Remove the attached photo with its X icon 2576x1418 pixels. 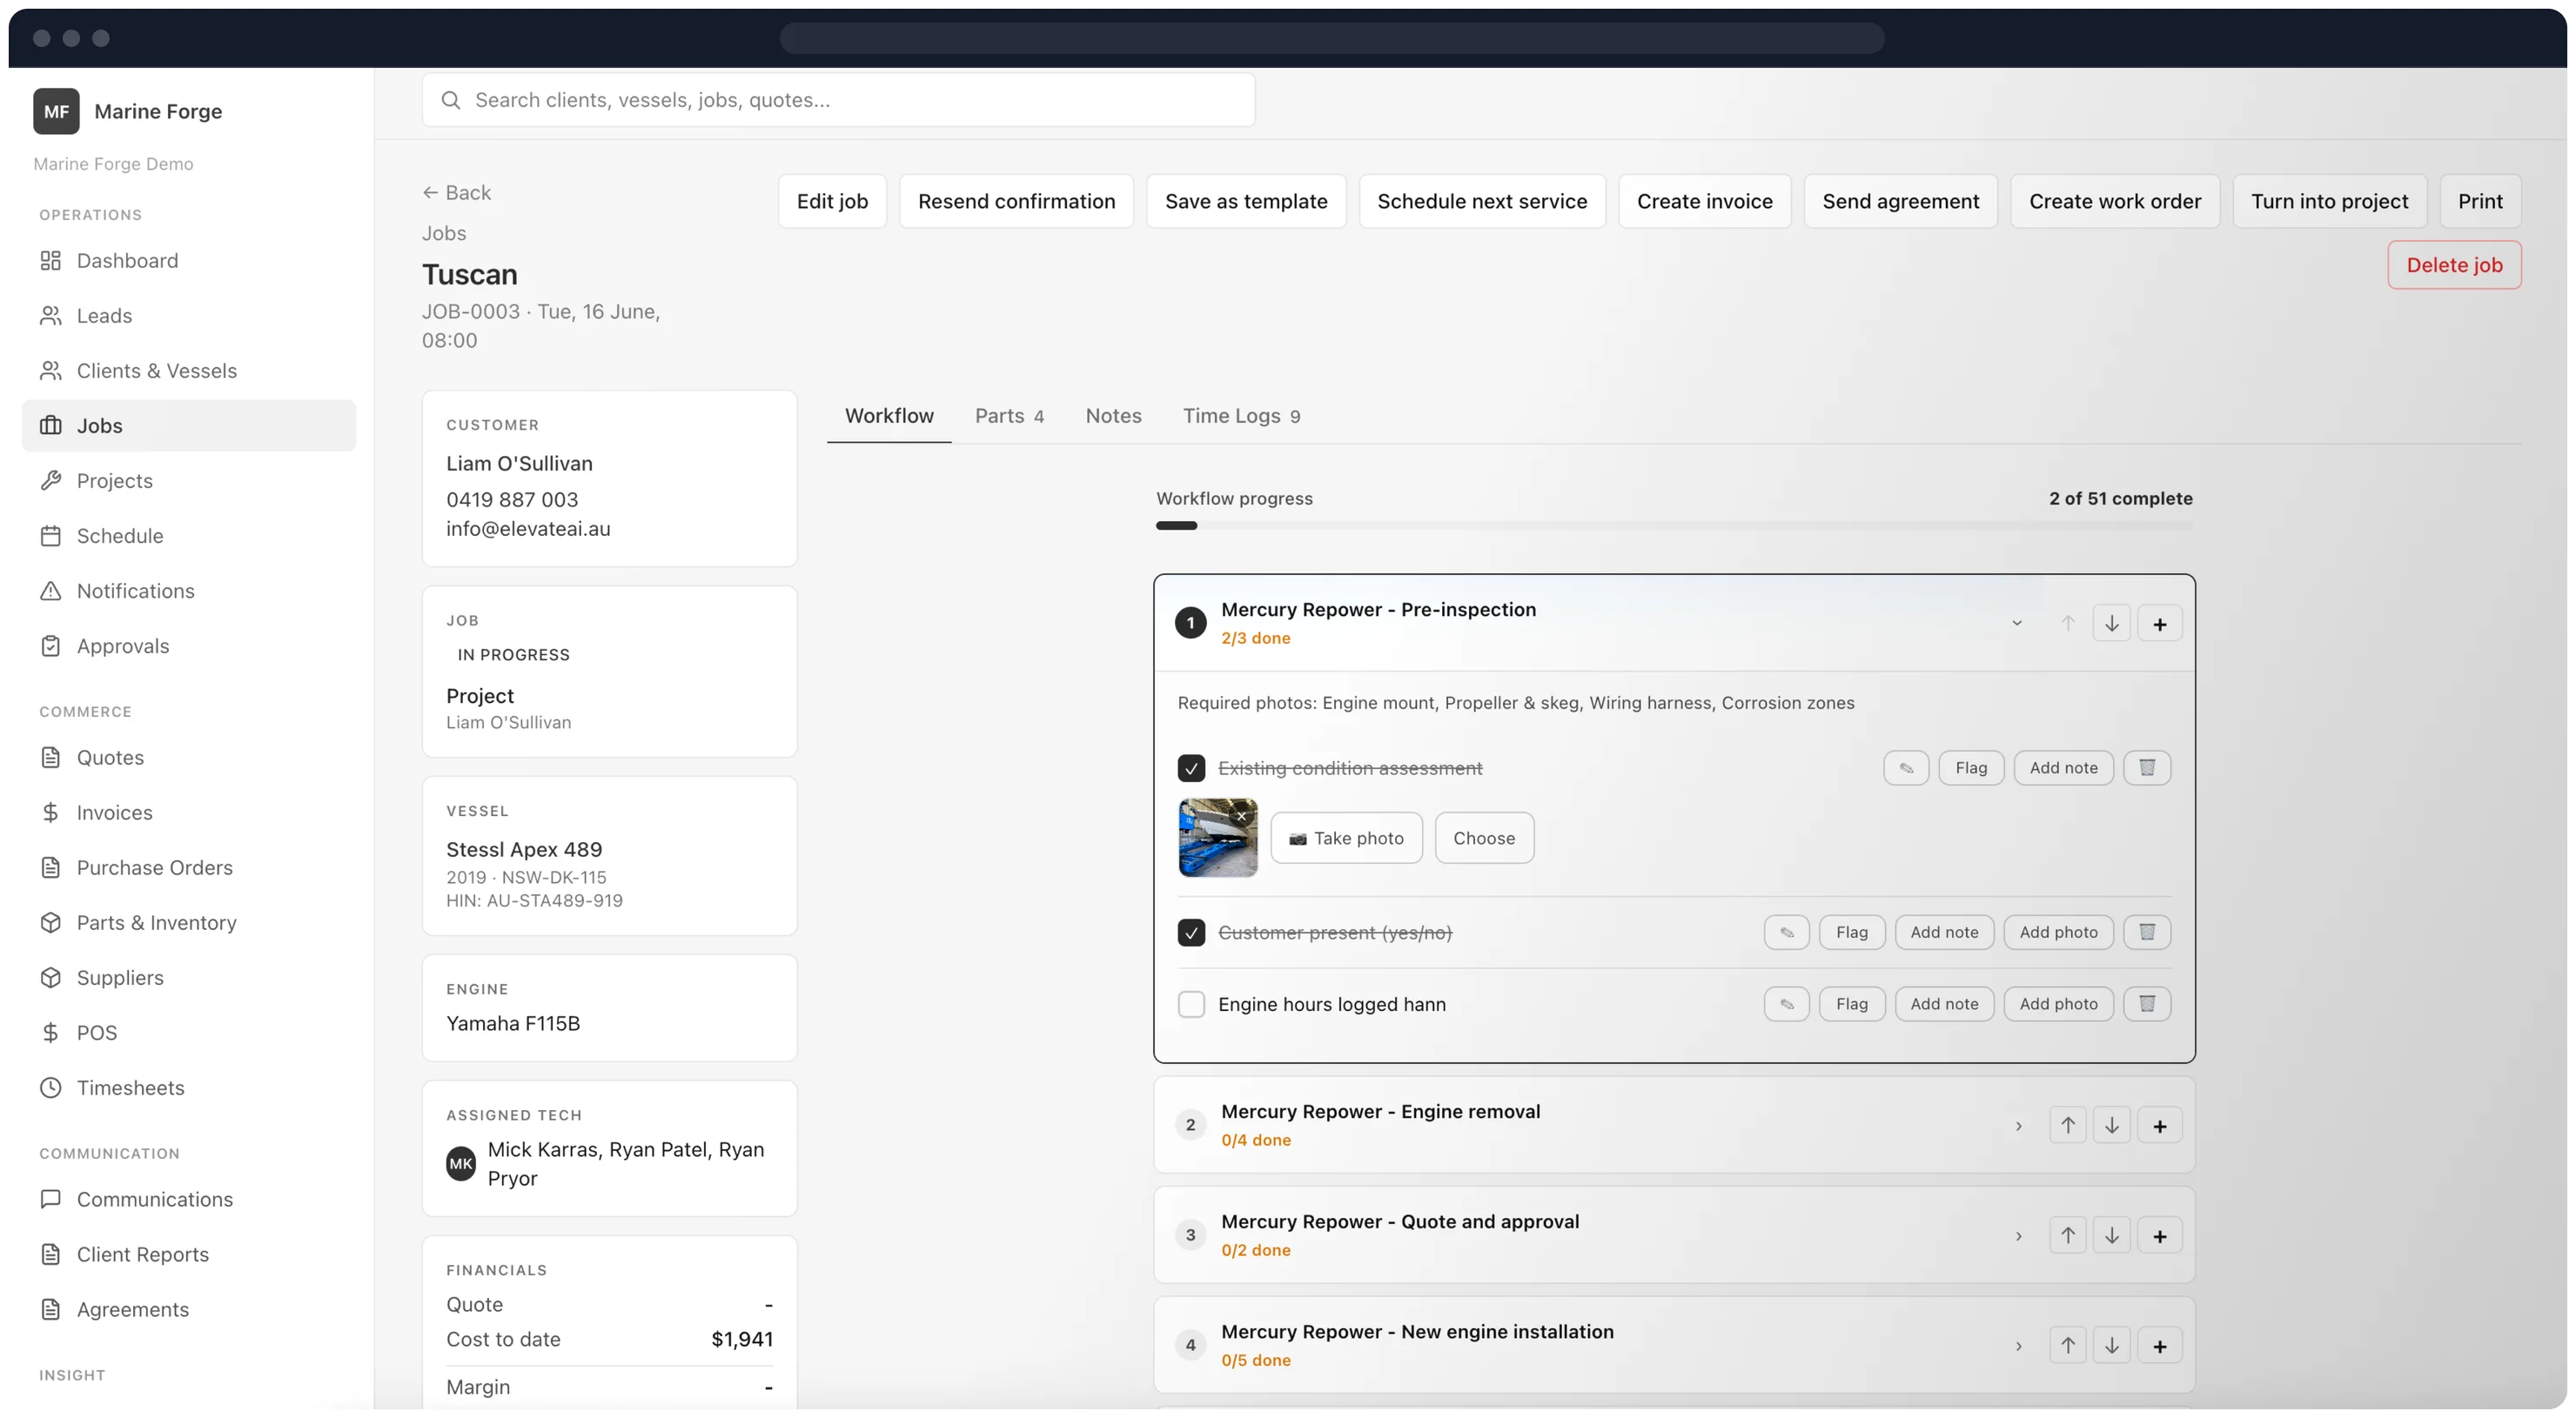coord(1241,815)
